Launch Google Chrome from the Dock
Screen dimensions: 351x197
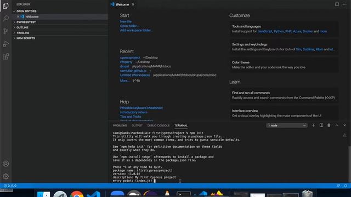pos(77,194)
